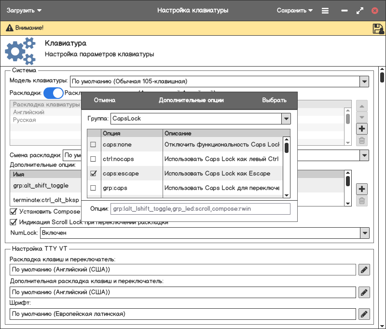Expand the Модель клавиатуры dropdown
Screen dimensions: 386x329
tap(364, 81)
